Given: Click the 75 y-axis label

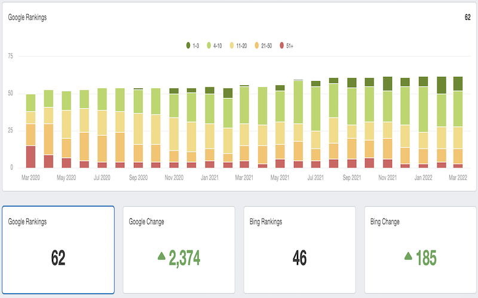Looking at the screenshot, I should tap(10, 56).
